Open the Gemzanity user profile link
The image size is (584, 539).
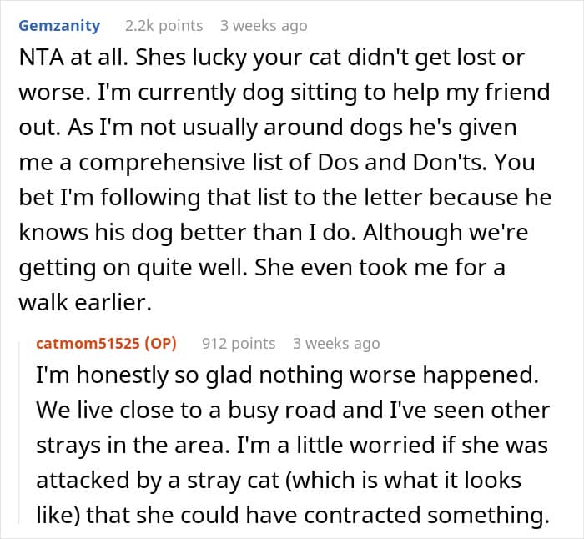(59, 26)
